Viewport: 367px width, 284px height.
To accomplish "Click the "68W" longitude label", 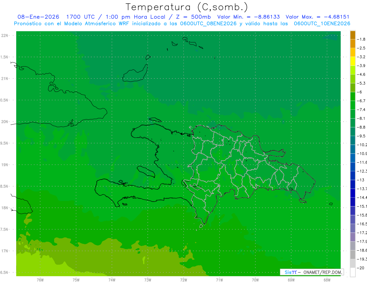I will click(x=327, y=280).
